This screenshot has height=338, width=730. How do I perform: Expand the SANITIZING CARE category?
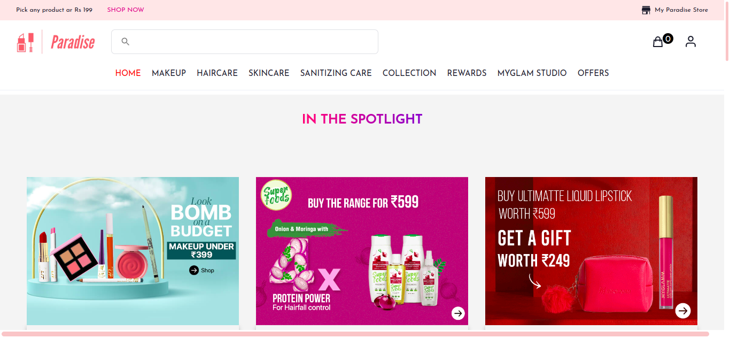[x=336, y=73]
